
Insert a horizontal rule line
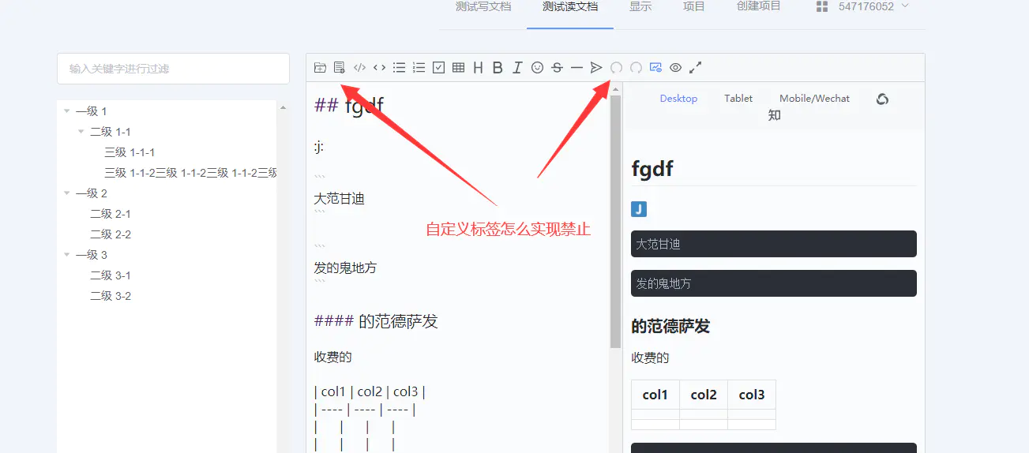point(576,68)
